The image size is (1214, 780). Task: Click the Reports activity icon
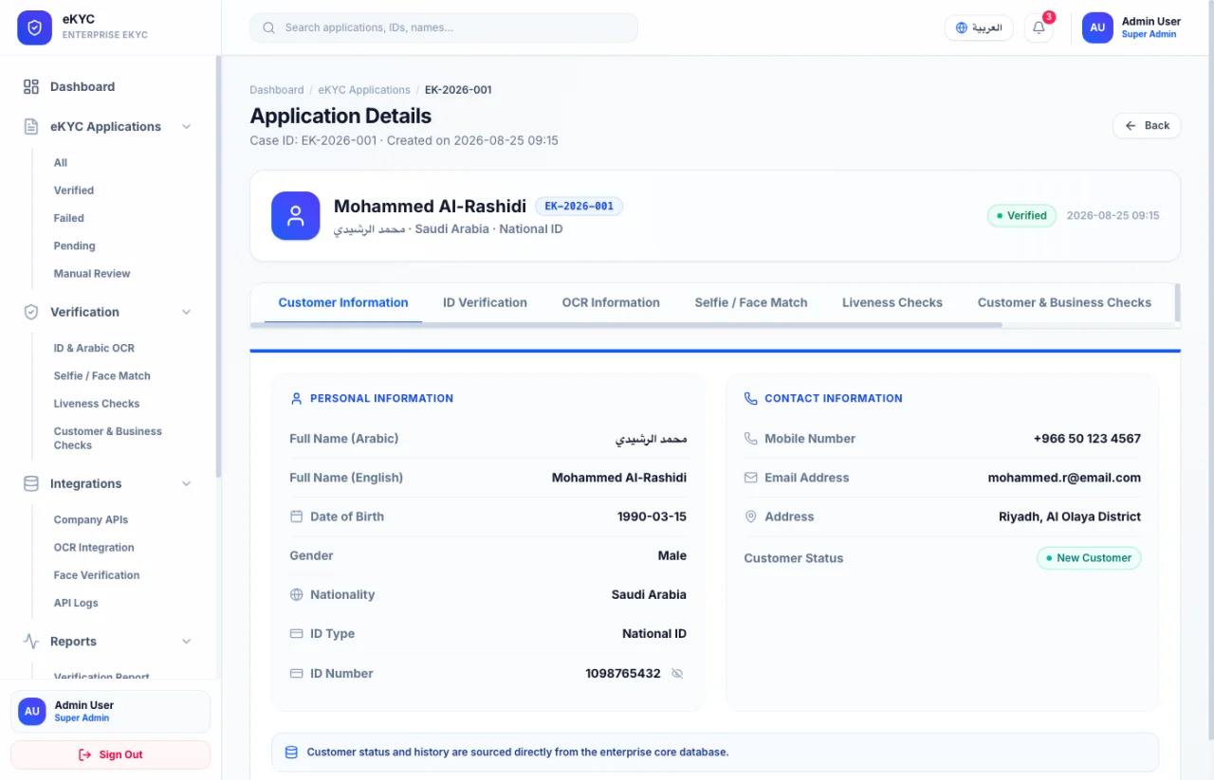click(x=31, y=642)
